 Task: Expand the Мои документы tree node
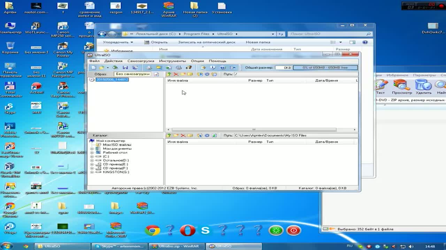tap(92, 149)
